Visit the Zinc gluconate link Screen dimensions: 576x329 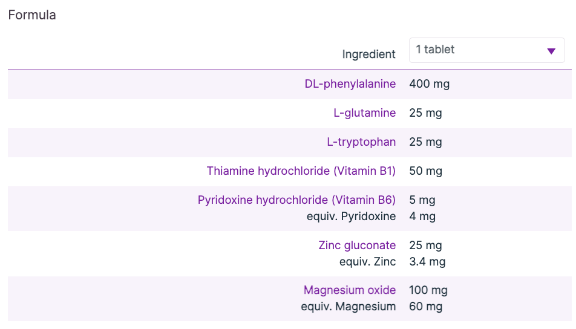pos(357,246)
